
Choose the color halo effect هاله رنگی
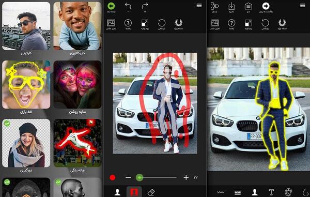[78, 143]
